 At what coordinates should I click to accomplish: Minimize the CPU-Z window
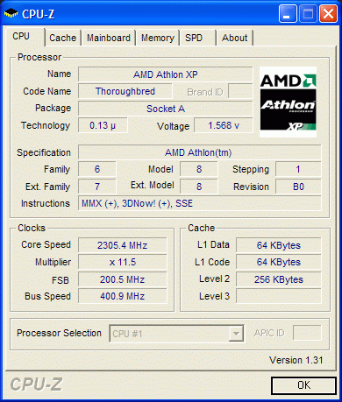click(x=288, y=13)
